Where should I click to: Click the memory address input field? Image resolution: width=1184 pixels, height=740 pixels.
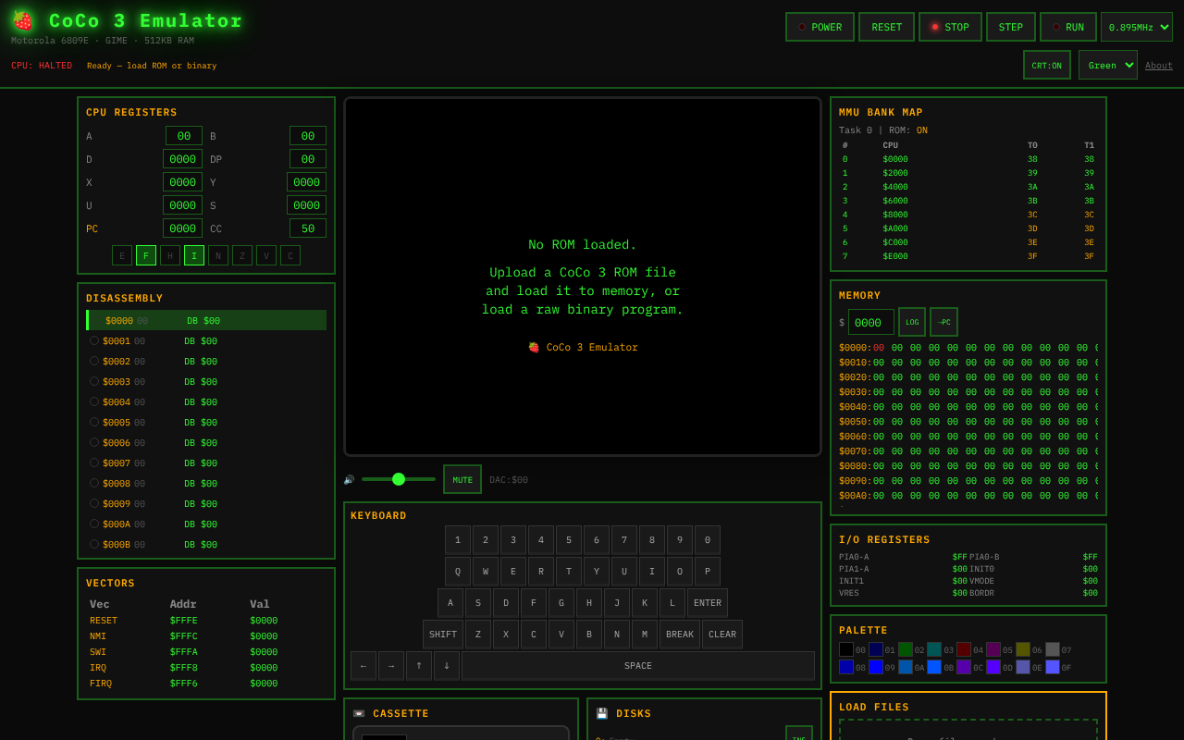(870, 321)
